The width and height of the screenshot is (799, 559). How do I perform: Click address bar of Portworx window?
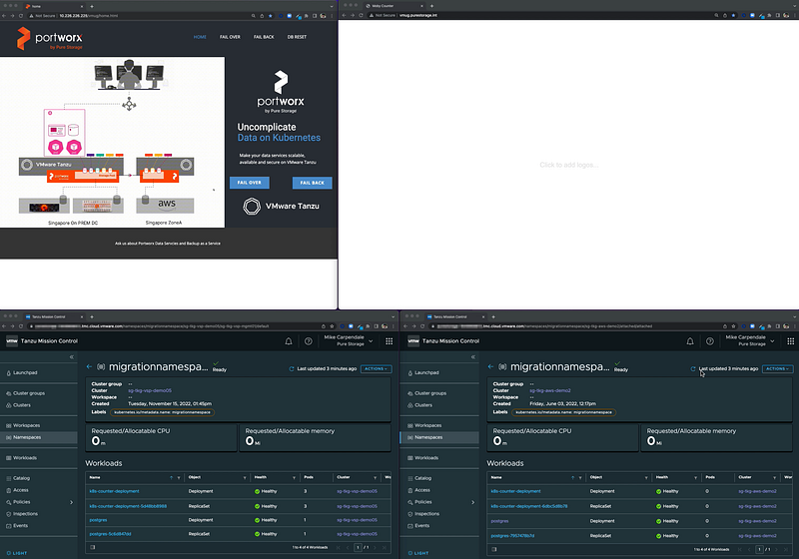pyautogui.click(x=138, y=16)
